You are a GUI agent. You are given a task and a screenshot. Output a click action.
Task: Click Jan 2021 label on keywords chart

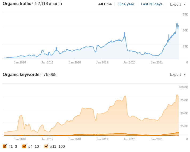pyautogui.click(x=157, y=139)
